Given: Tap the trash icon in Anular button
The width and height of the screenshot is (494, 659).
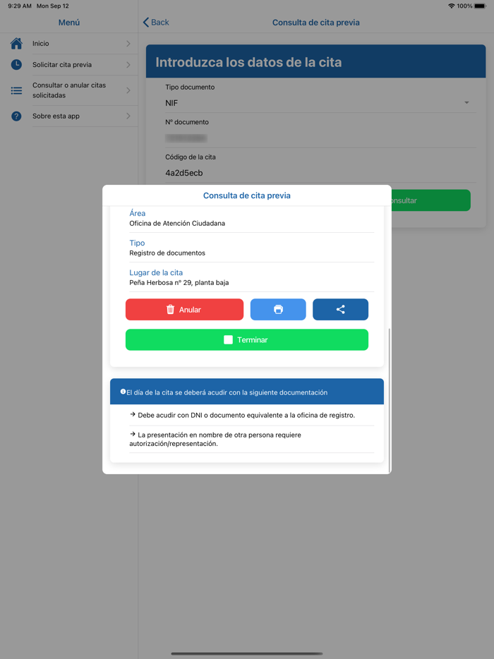Looking at the screenshot, I should pyautogui.click(x=170, y=309).
